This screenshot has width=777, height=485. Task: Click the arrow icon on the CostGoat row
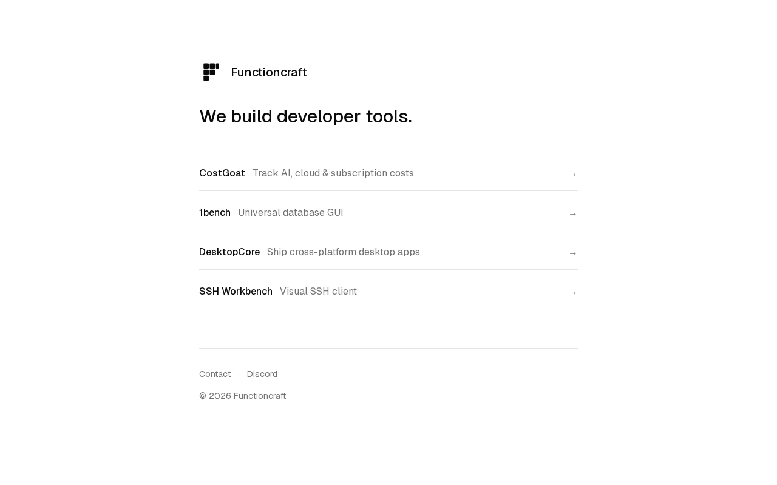point(572,175)
